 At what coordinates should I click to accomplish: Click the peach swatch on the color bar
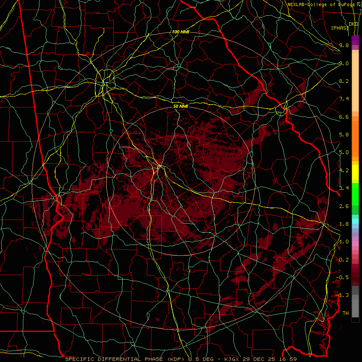point(355,83)
